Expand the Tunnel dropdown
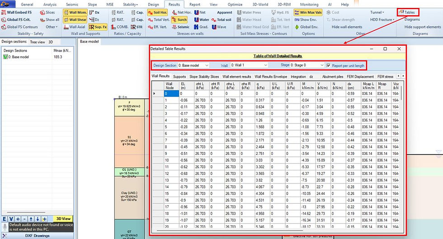The height and width of the screenshot is (239, 443). pos(377,13)
